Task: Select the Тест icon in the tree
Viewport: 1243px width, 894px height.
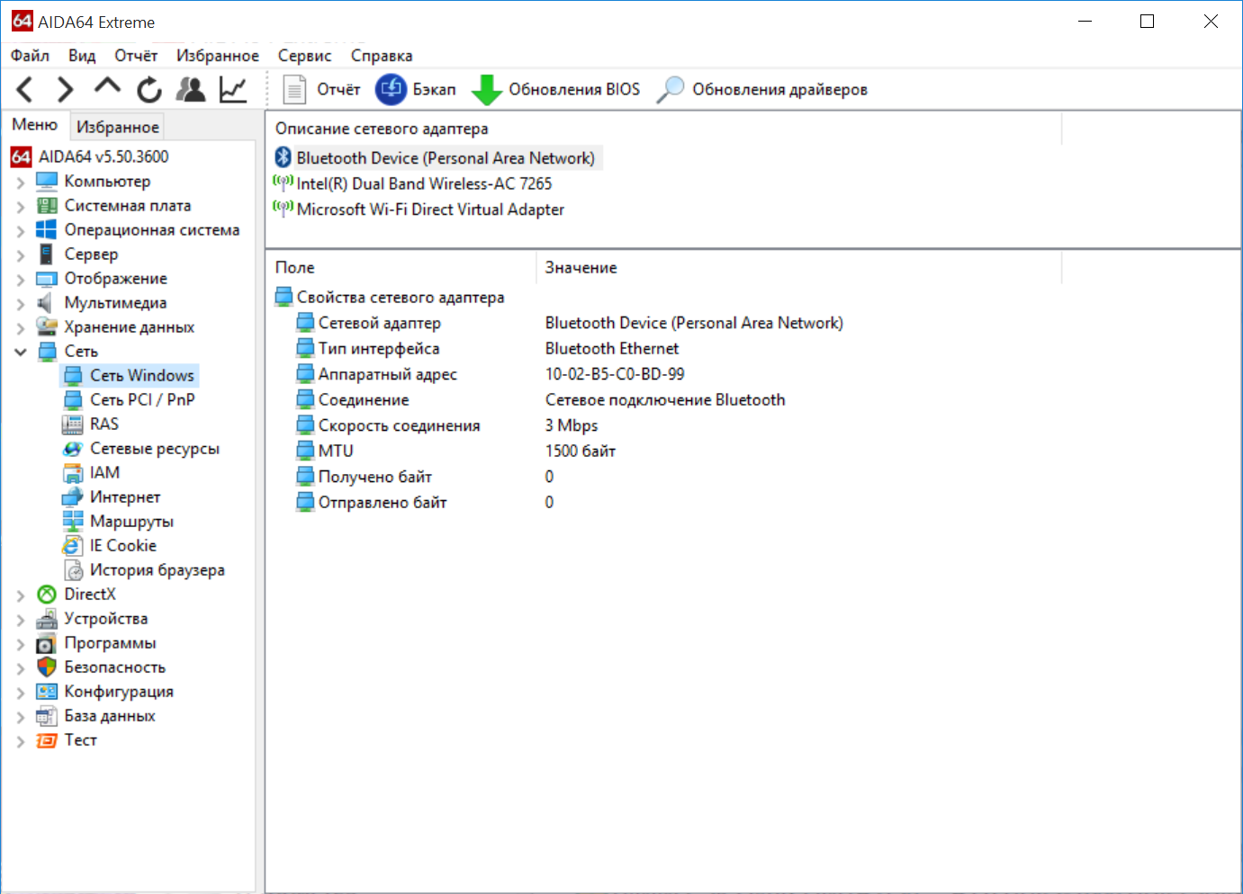Action: pos(47,739)
